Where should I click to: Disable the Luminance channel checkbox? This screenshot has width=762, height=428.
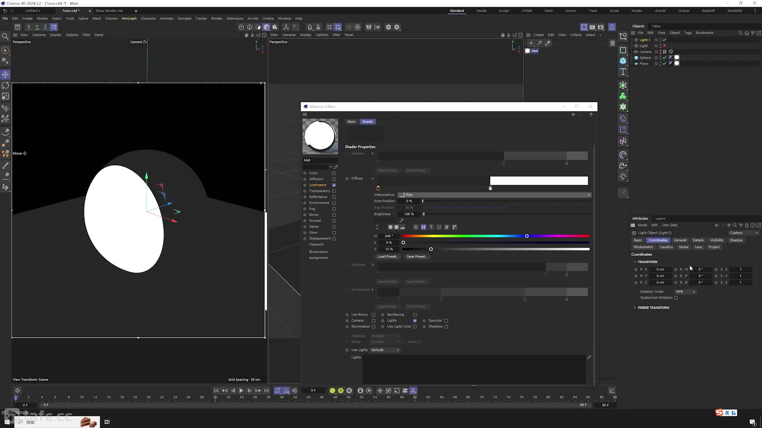click(334, 185)
